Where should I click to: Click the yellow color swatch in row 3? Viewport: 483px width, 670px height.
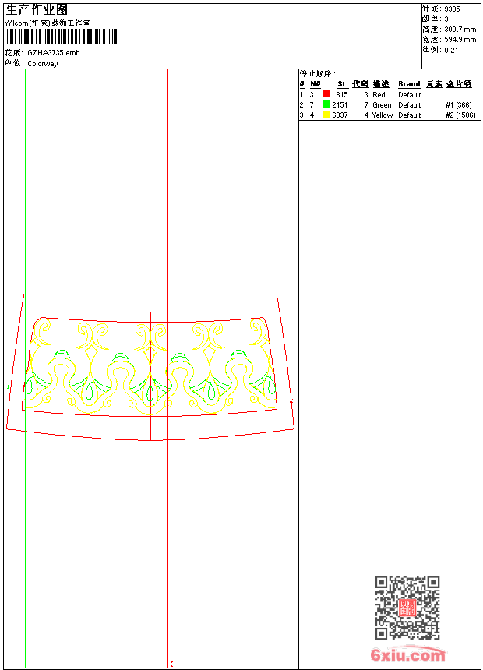click(x=326, y=115)
